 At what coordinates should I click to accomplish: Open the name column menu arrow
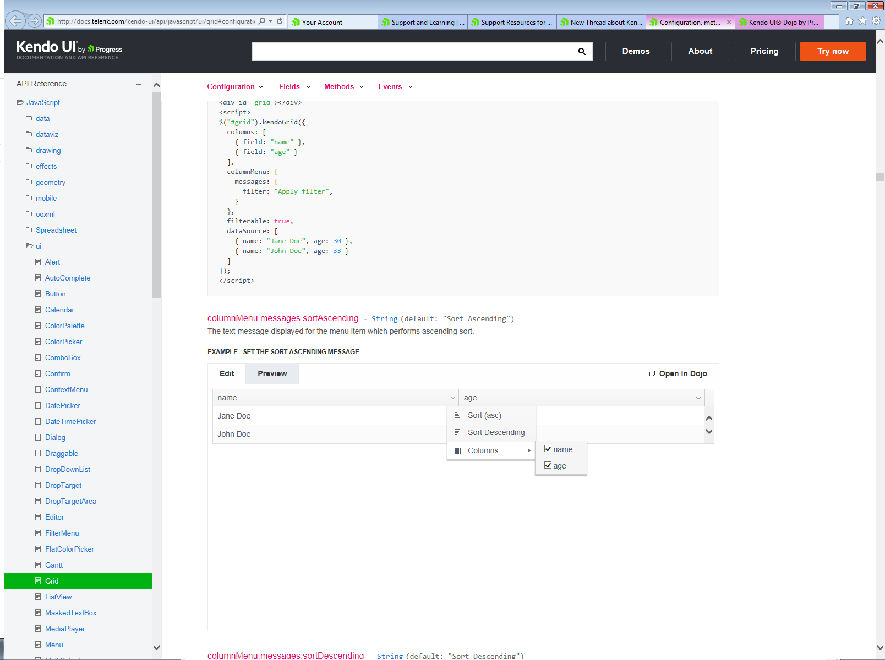453,398
